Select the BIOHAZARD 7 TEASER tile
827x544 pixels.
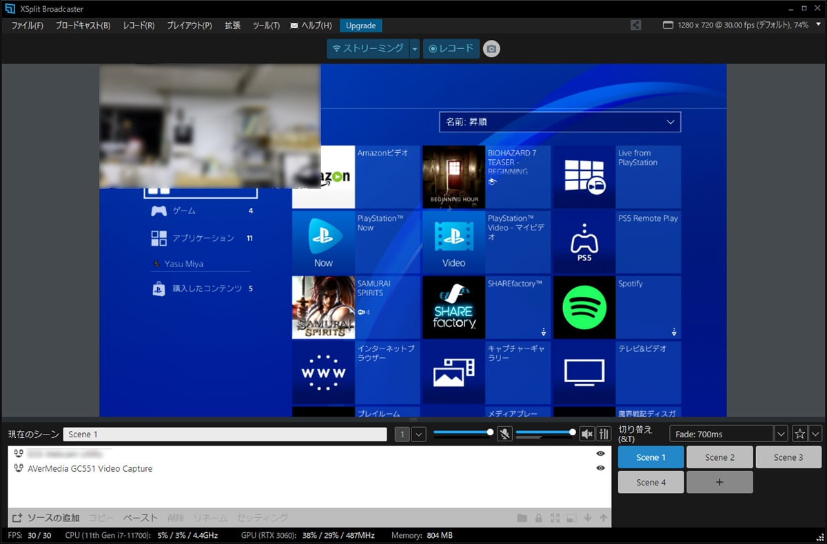[x=487, y=177]
